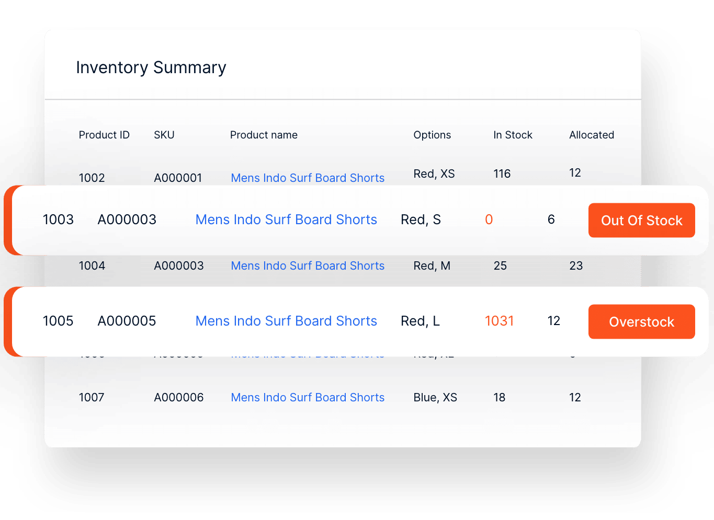Click the Red, M option cell

click(432, 265)
